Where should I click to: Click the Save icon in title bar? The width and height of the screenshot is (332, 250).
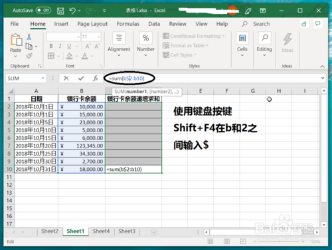(60, 11)
